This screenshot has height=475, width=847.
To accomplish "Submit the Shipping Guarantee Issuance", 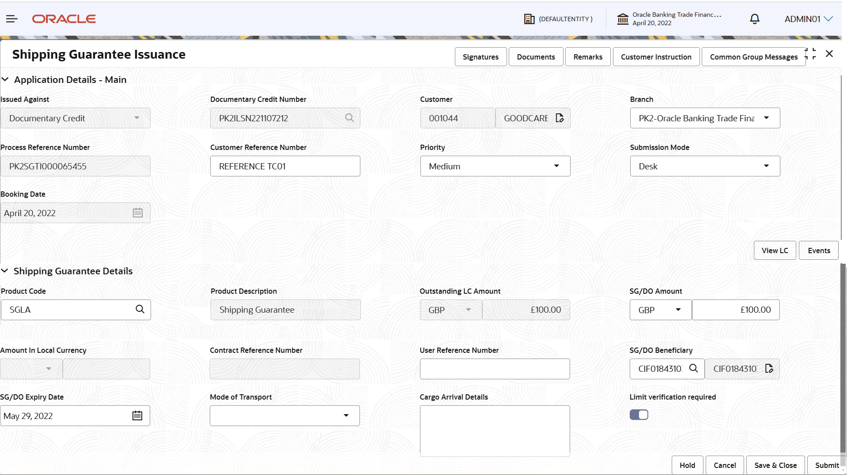I will click(x=826, y=465).
